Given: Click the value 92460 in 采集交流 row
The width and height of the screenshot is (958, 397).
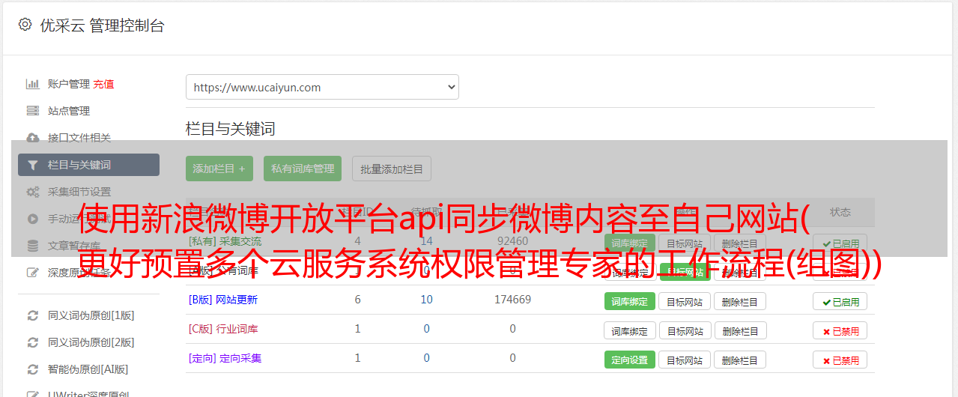Looking at the screenshot, I should click(512, 241).
